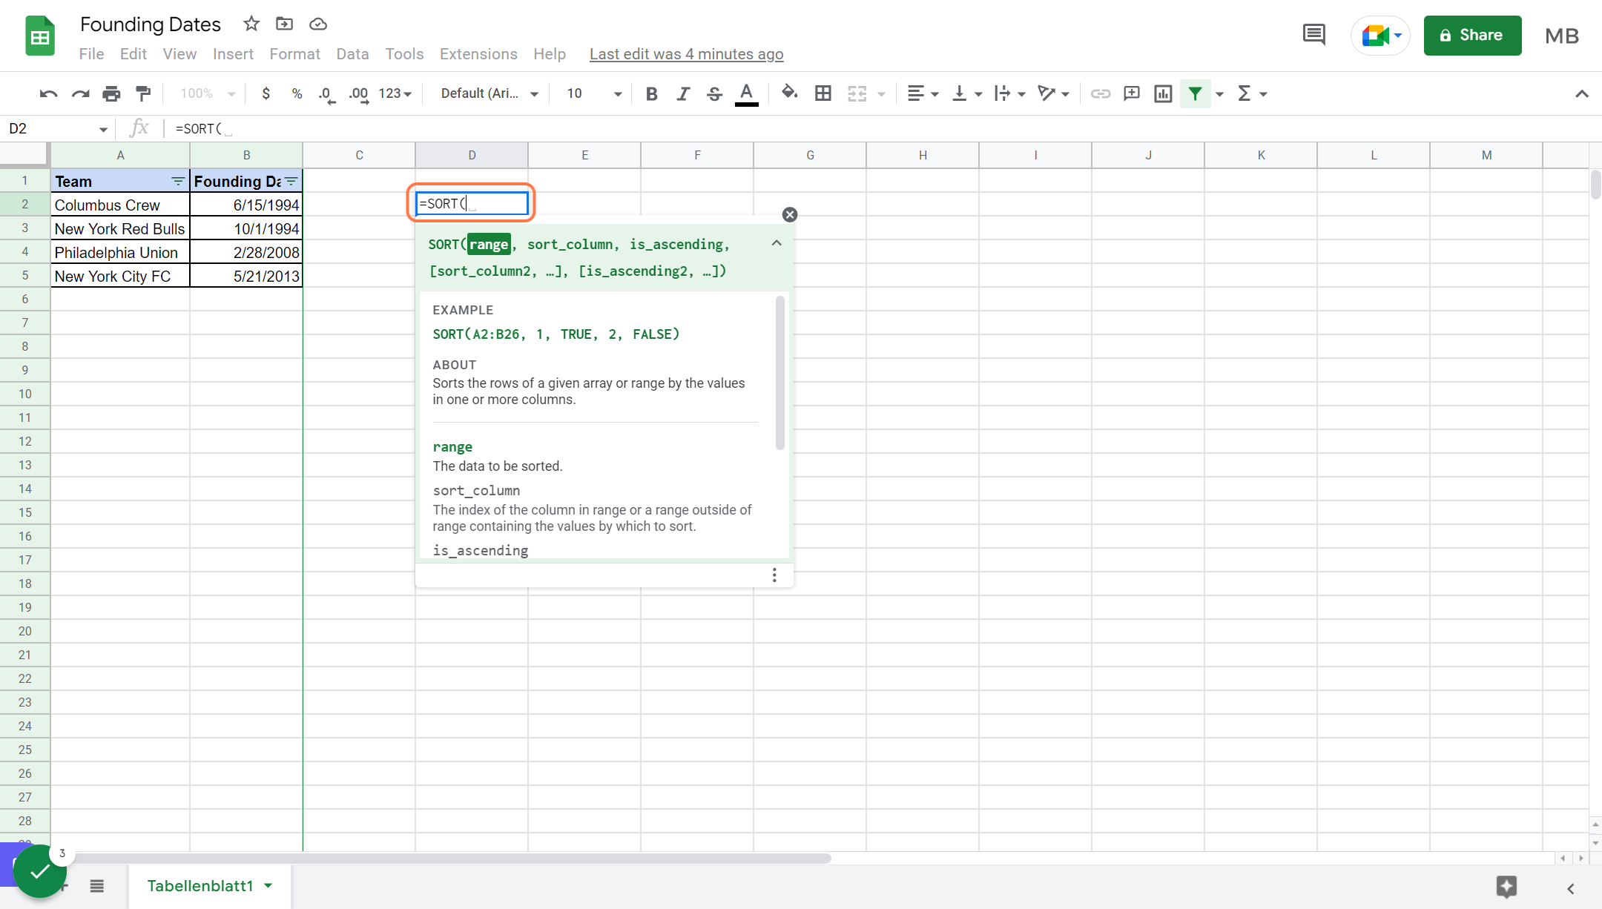The height and width of the screenshot is (909, 1602).
Task: Click the Explore icon at bottom right
Action: tap(1506, 887)
